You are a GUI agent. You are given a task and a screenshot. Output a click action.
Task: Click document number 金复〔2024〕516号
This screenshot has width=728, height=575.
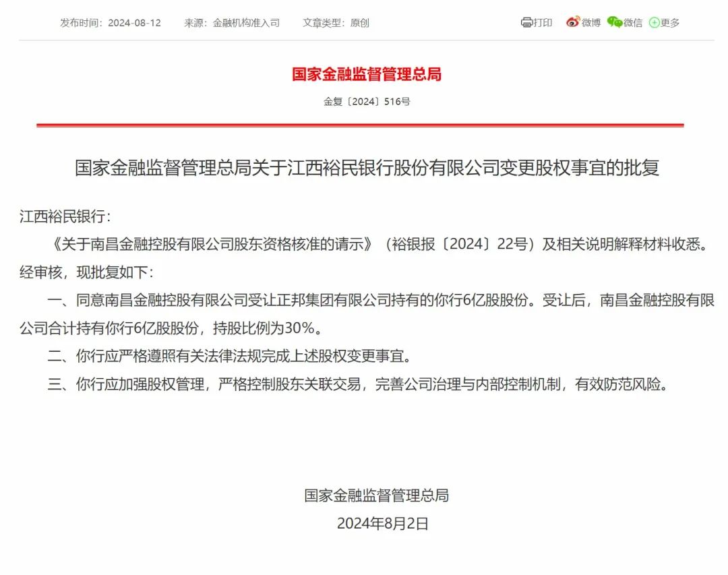pos(367,101)
